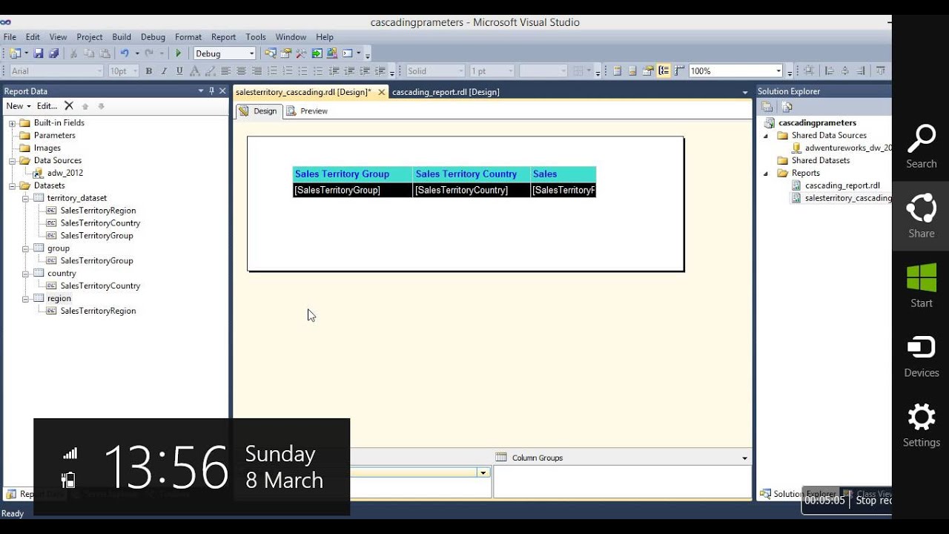This screenshot has height=534, width=949.
Task: Collapse the territory_dataset node
Action: click(x=26, y=198)
